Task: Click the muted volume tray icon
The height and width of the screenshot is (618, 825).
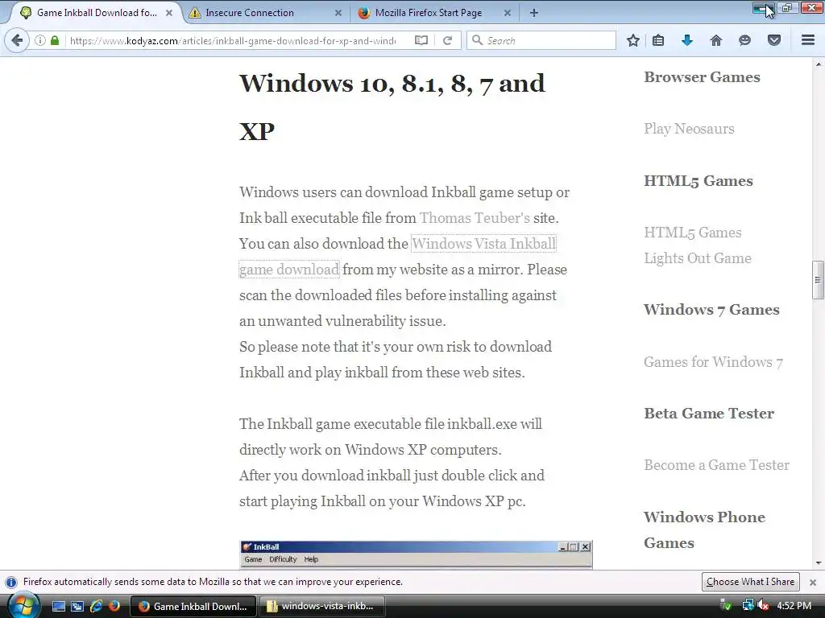Action: point(764,605)
